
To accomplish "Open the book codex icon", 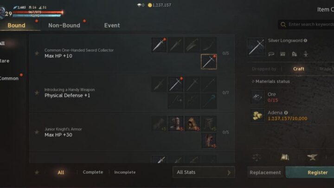I will pos(285,157).
